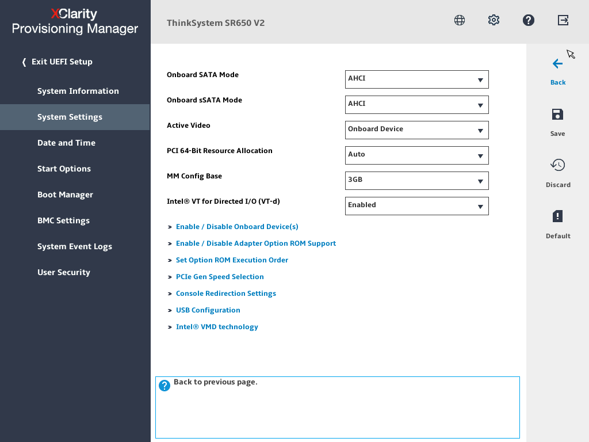The width and height of the screenshot is (589, 442).
Task: Click the MM Config Base label
Action: (194, 176)
